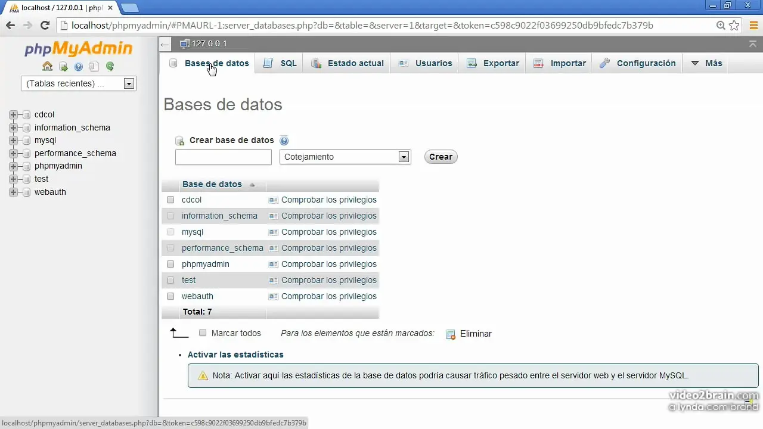763x429 pixels.
Task: Open the Importar tab
Action: pyautogui.click(x=560, y=64)
